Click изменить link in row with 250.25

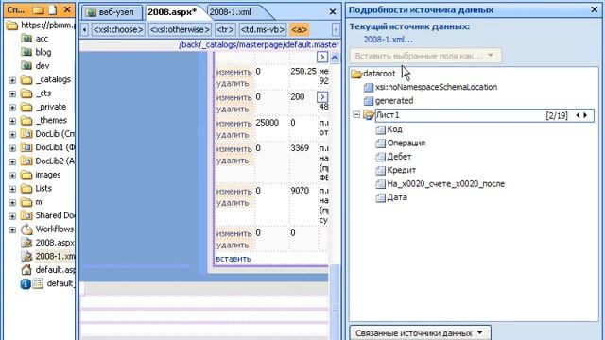[233, 72]
